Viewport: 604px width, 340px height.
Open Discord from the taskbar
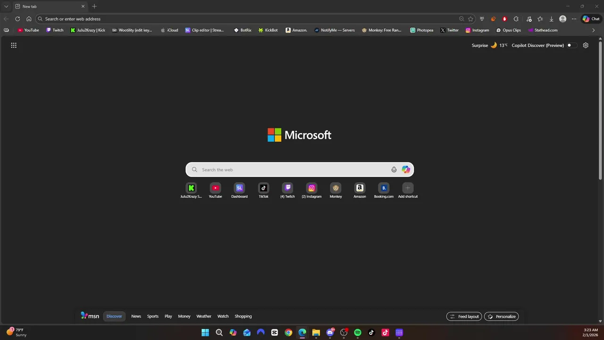click(330, 332)
